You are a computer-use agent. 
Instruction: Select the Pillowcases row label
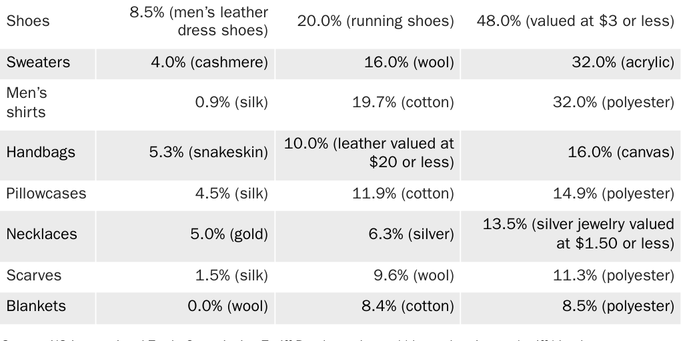click(x=46, y=194)
